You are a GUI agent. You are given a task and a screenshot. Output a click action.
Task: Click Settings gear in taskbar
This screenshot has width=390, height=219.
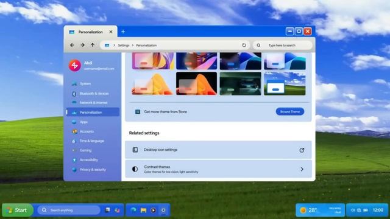[x=163, y=210]
